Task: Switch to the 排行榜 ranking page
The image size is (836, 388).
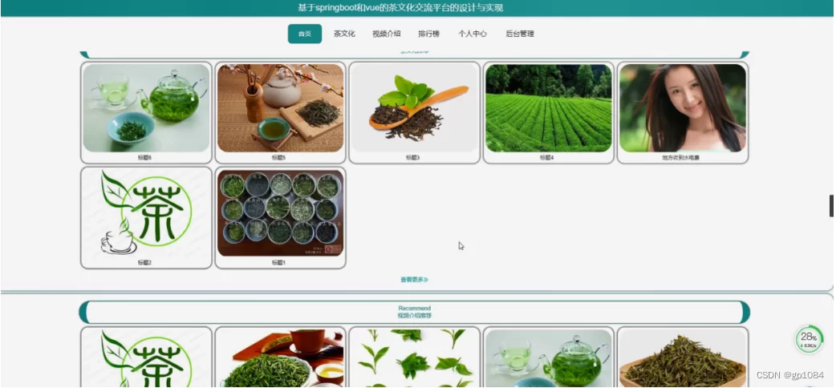Action: coord(428,34)
